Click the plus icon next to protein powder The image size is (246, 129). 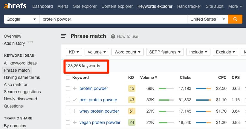pyautogui.click(x=75, y=88)
